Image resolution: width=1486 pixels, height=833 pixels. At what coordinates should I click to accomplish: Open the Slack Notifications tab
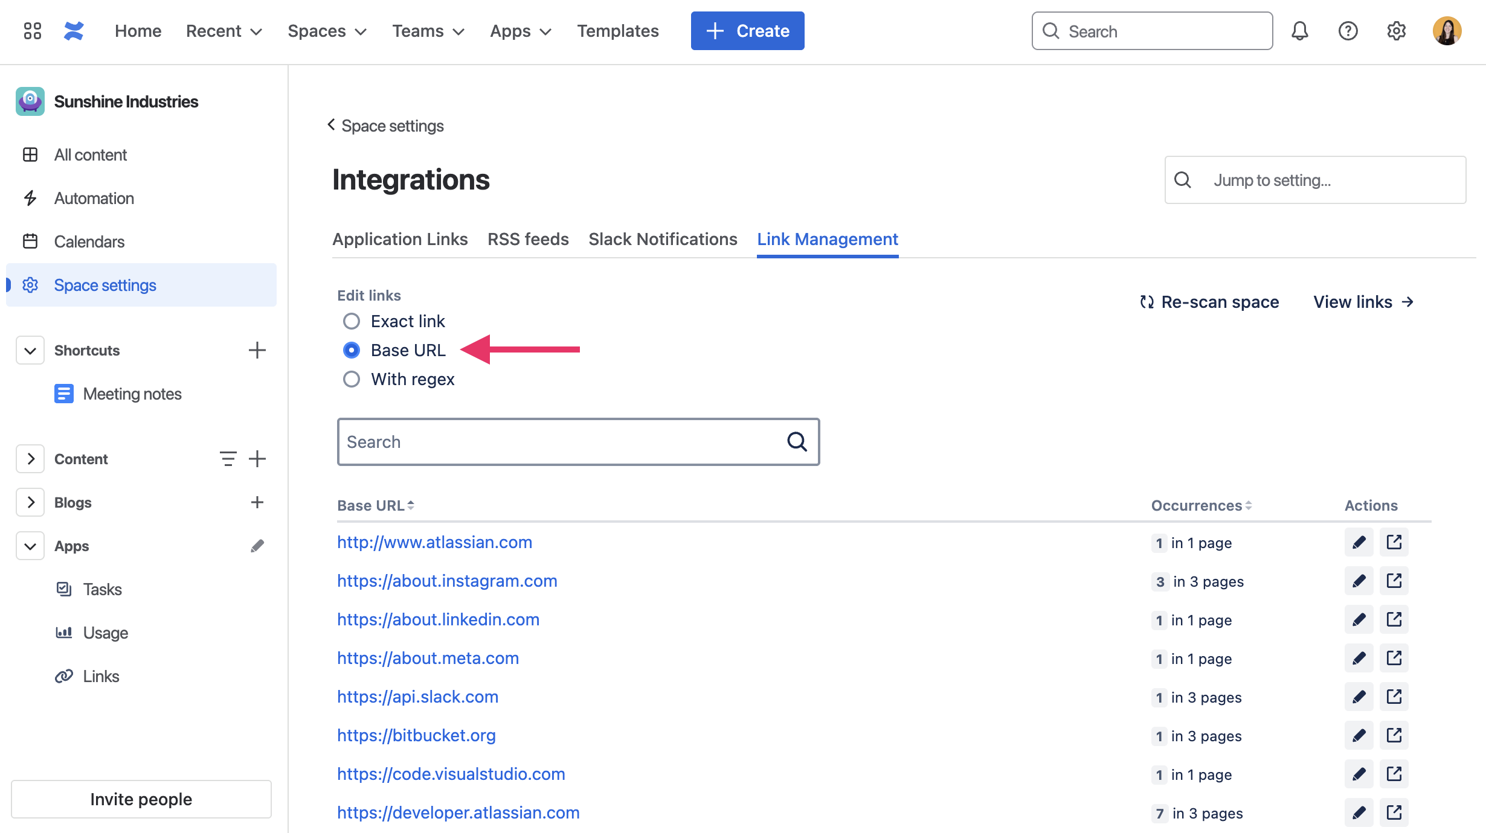[663, 238]
